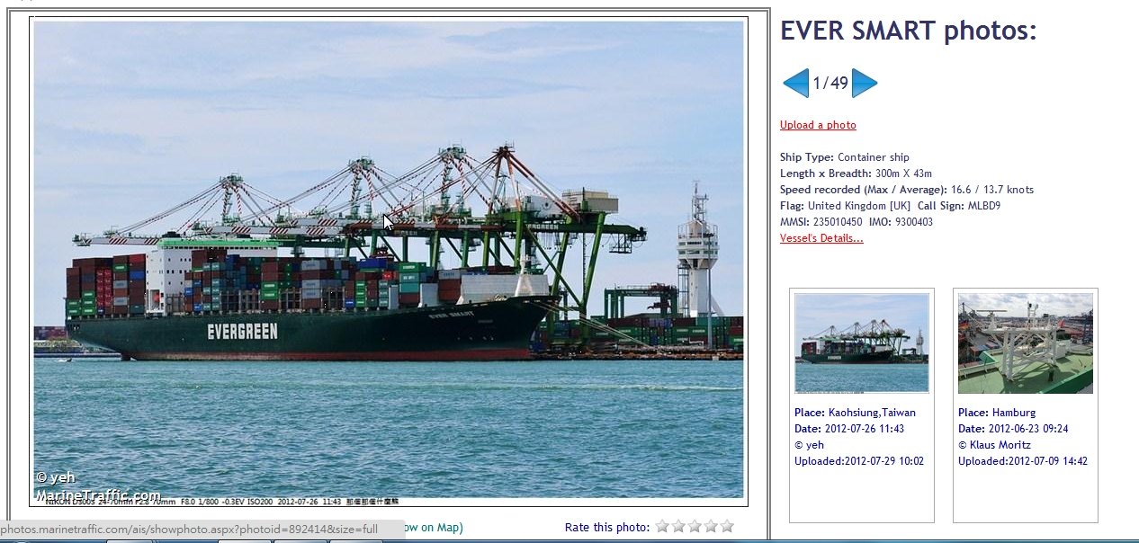Select the '© Klaus Moritz' credit
The image size is (1139, 543).
[994, 445]
